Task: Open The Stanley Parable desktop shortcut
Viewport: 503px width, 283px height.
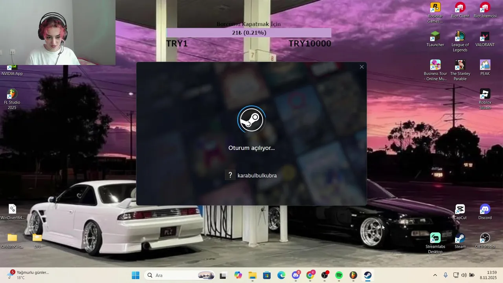Action: [x=460, y=70]
